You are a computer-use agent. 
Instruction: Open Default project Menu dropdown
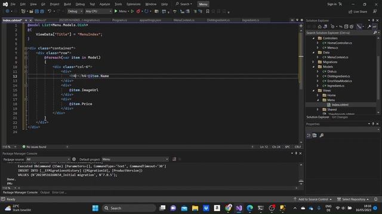pos(135,159)
